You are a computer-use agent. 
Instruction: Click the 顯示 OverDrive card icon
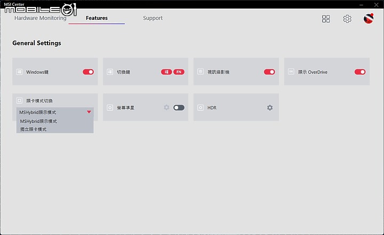point(291,72)
